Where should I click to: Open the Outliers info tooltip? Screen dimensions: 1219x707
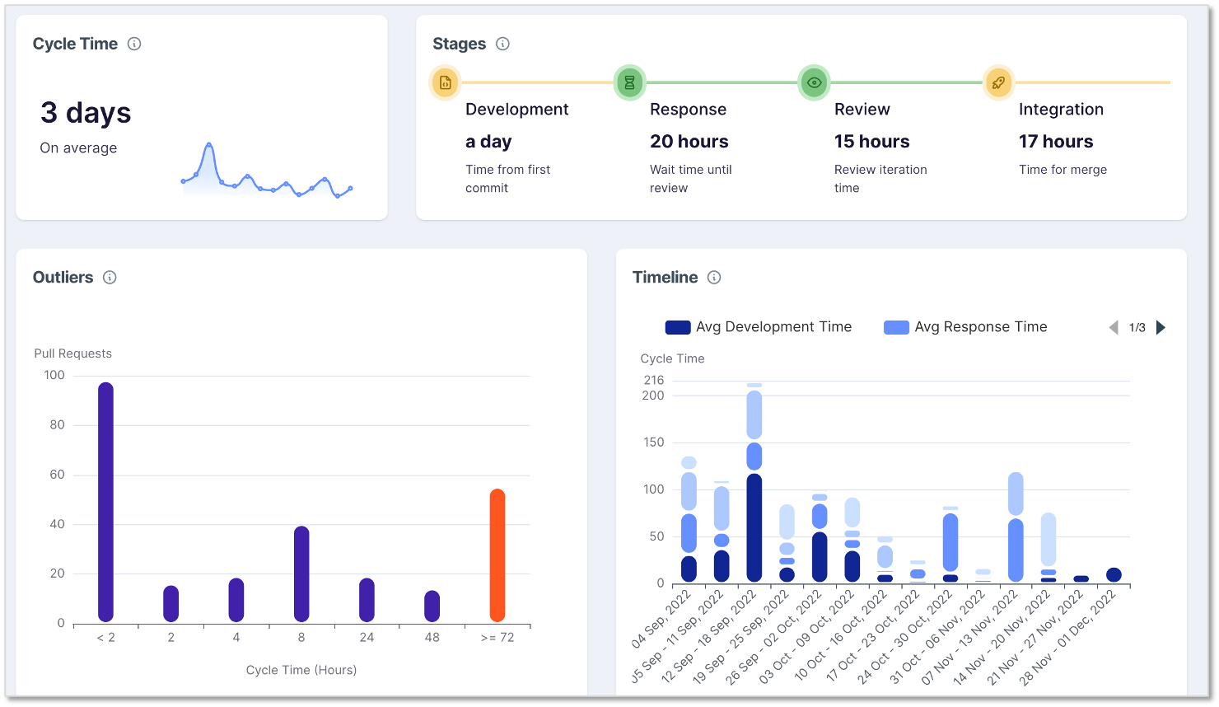(x=110, y=278)
